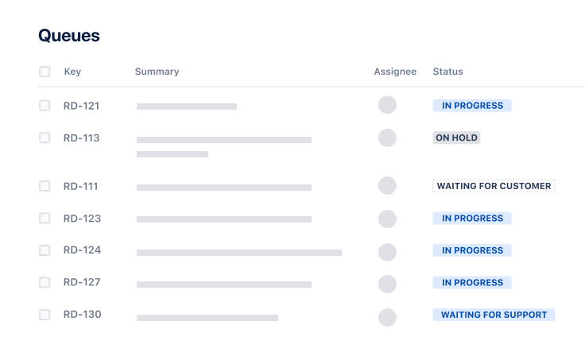Open WAITING FOR CUSTOMER status on RD-111
Screen dimensions: 585x337
[494, 186]
